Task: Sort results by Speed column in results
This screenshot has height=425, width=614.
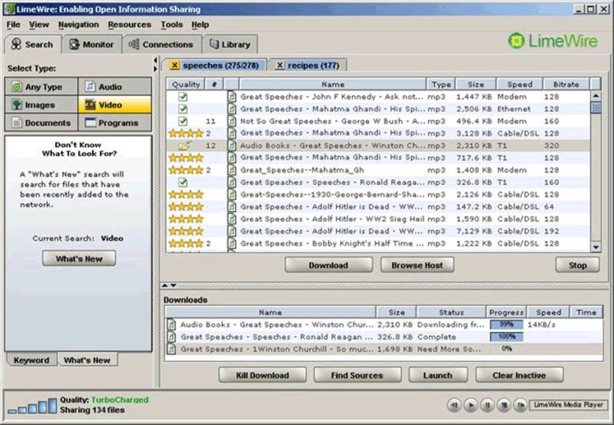Action: [x=520, y=84]
